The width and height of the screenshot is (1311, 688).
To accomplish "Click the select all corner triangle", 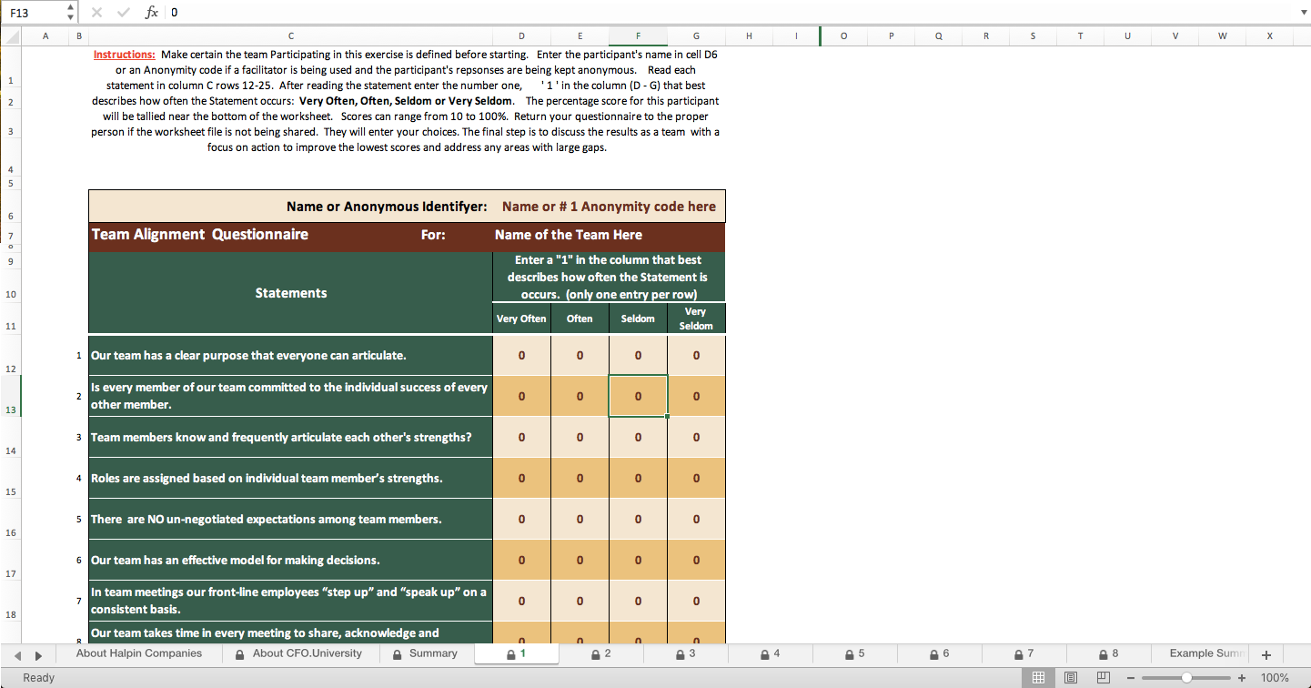I will pyautogui.click(x=10, y=35).
